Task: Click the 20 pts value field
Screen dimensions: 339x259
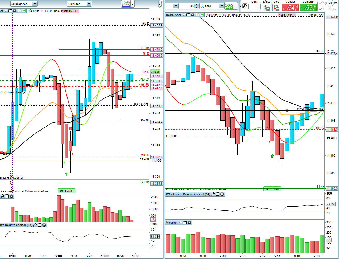Action: 330,3
